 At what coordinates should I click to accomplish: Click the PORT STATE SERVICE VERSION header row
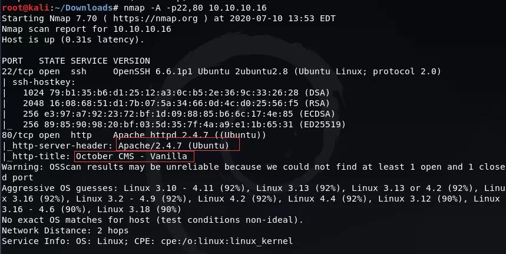[x=76, y=61]
